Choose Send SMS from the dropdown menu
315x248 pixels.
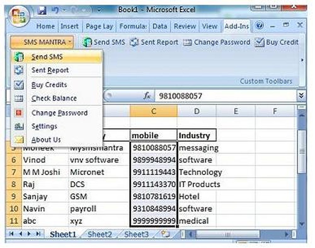pos(57,57)
